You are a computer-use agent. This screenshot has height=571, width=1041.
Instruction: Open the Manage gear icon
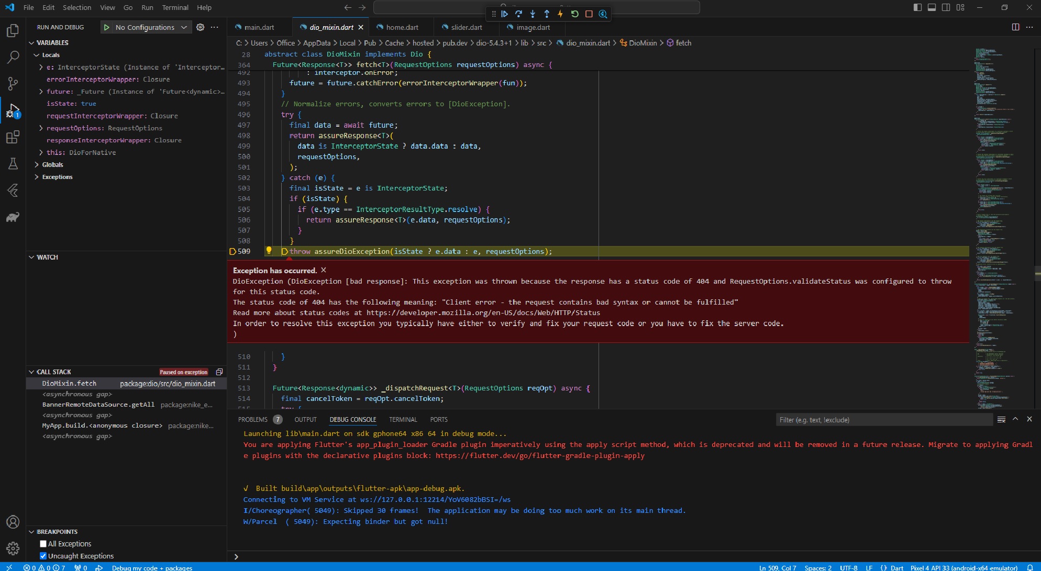[x=13, y=548]
